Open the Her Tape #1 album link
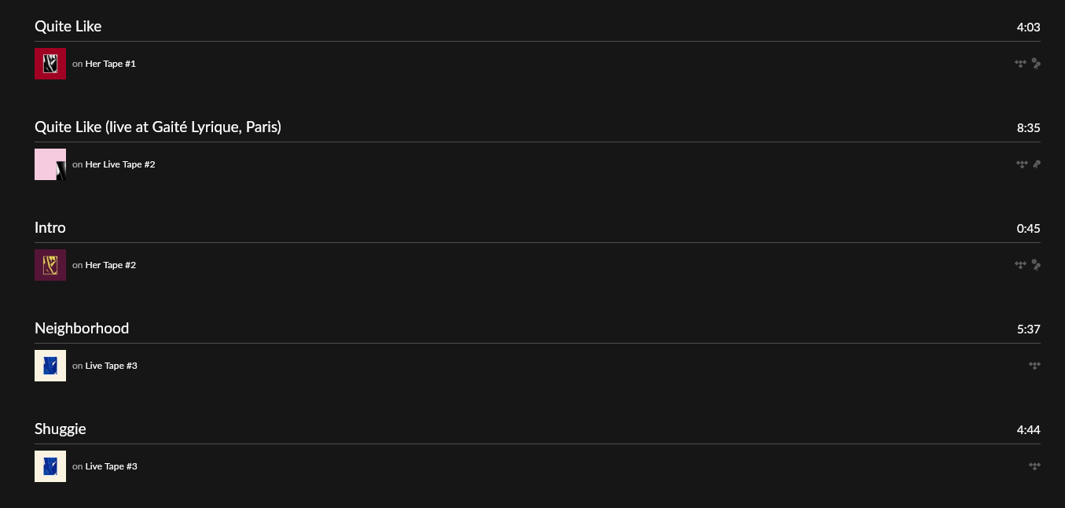The width and height of the screenshot is (1065, 508). (x=111, y=64)
